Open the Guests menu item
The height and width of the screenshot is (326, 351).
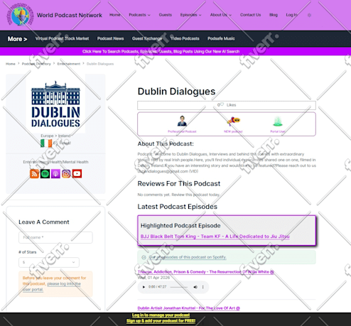click(166, 15)
